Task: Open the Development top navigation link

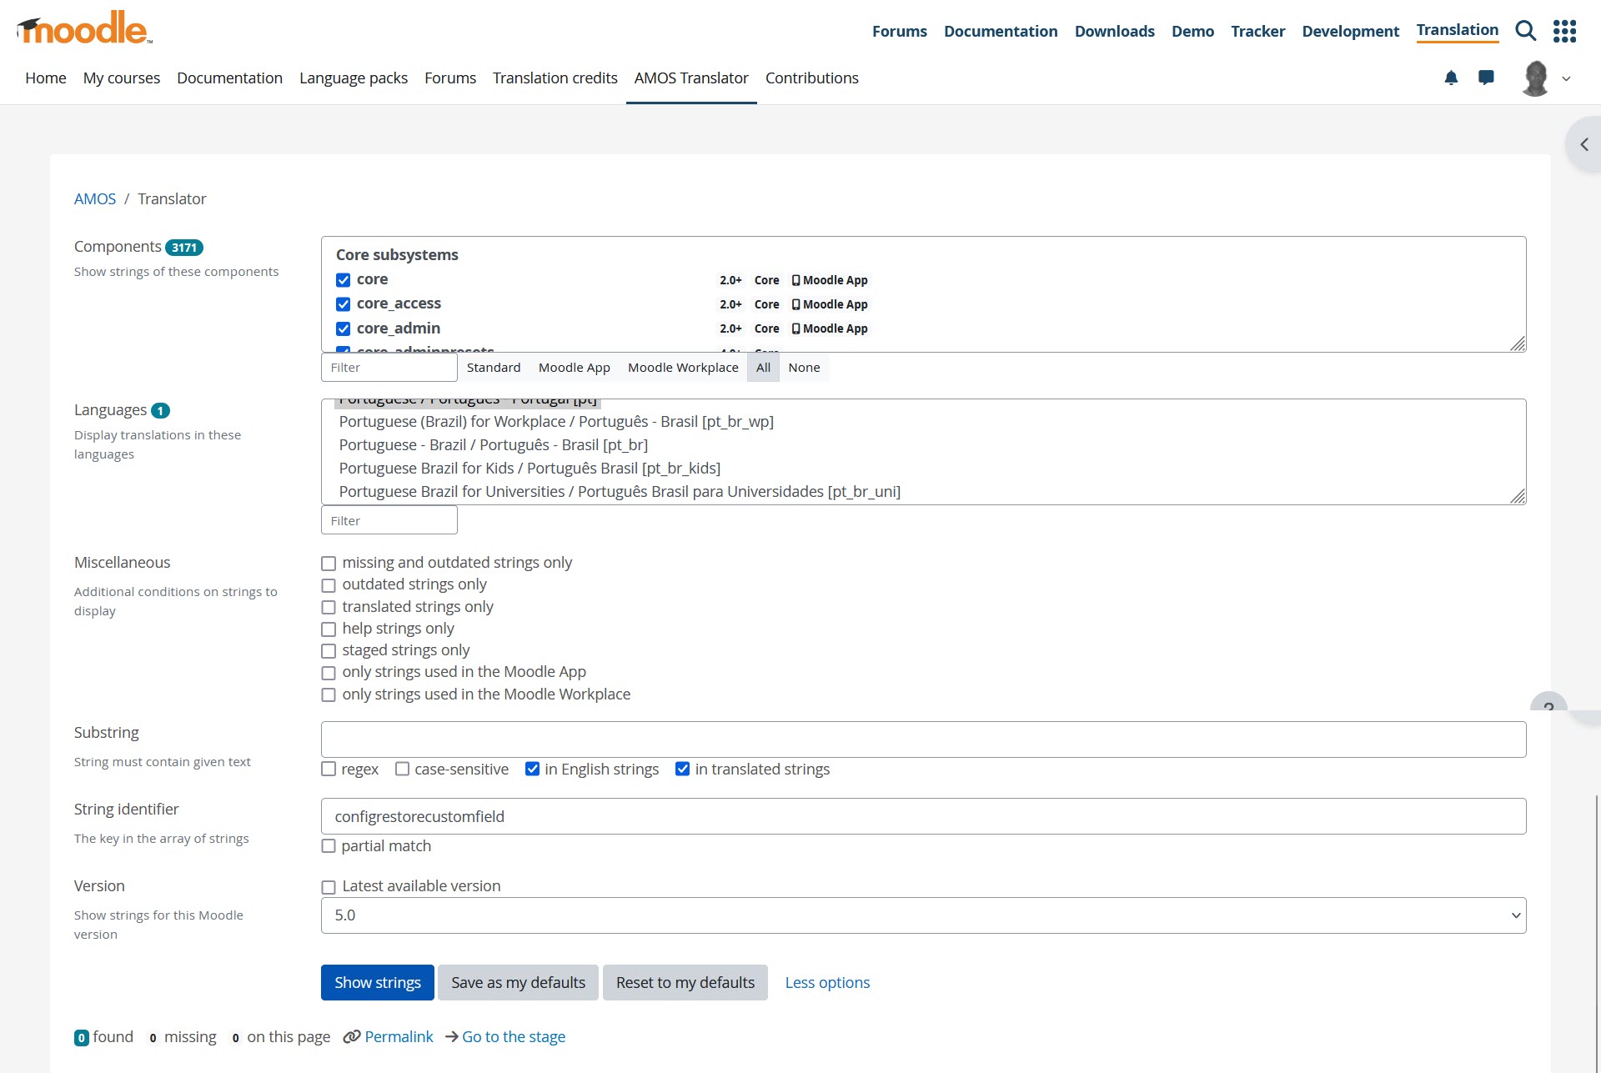Action: point(1350,31)
